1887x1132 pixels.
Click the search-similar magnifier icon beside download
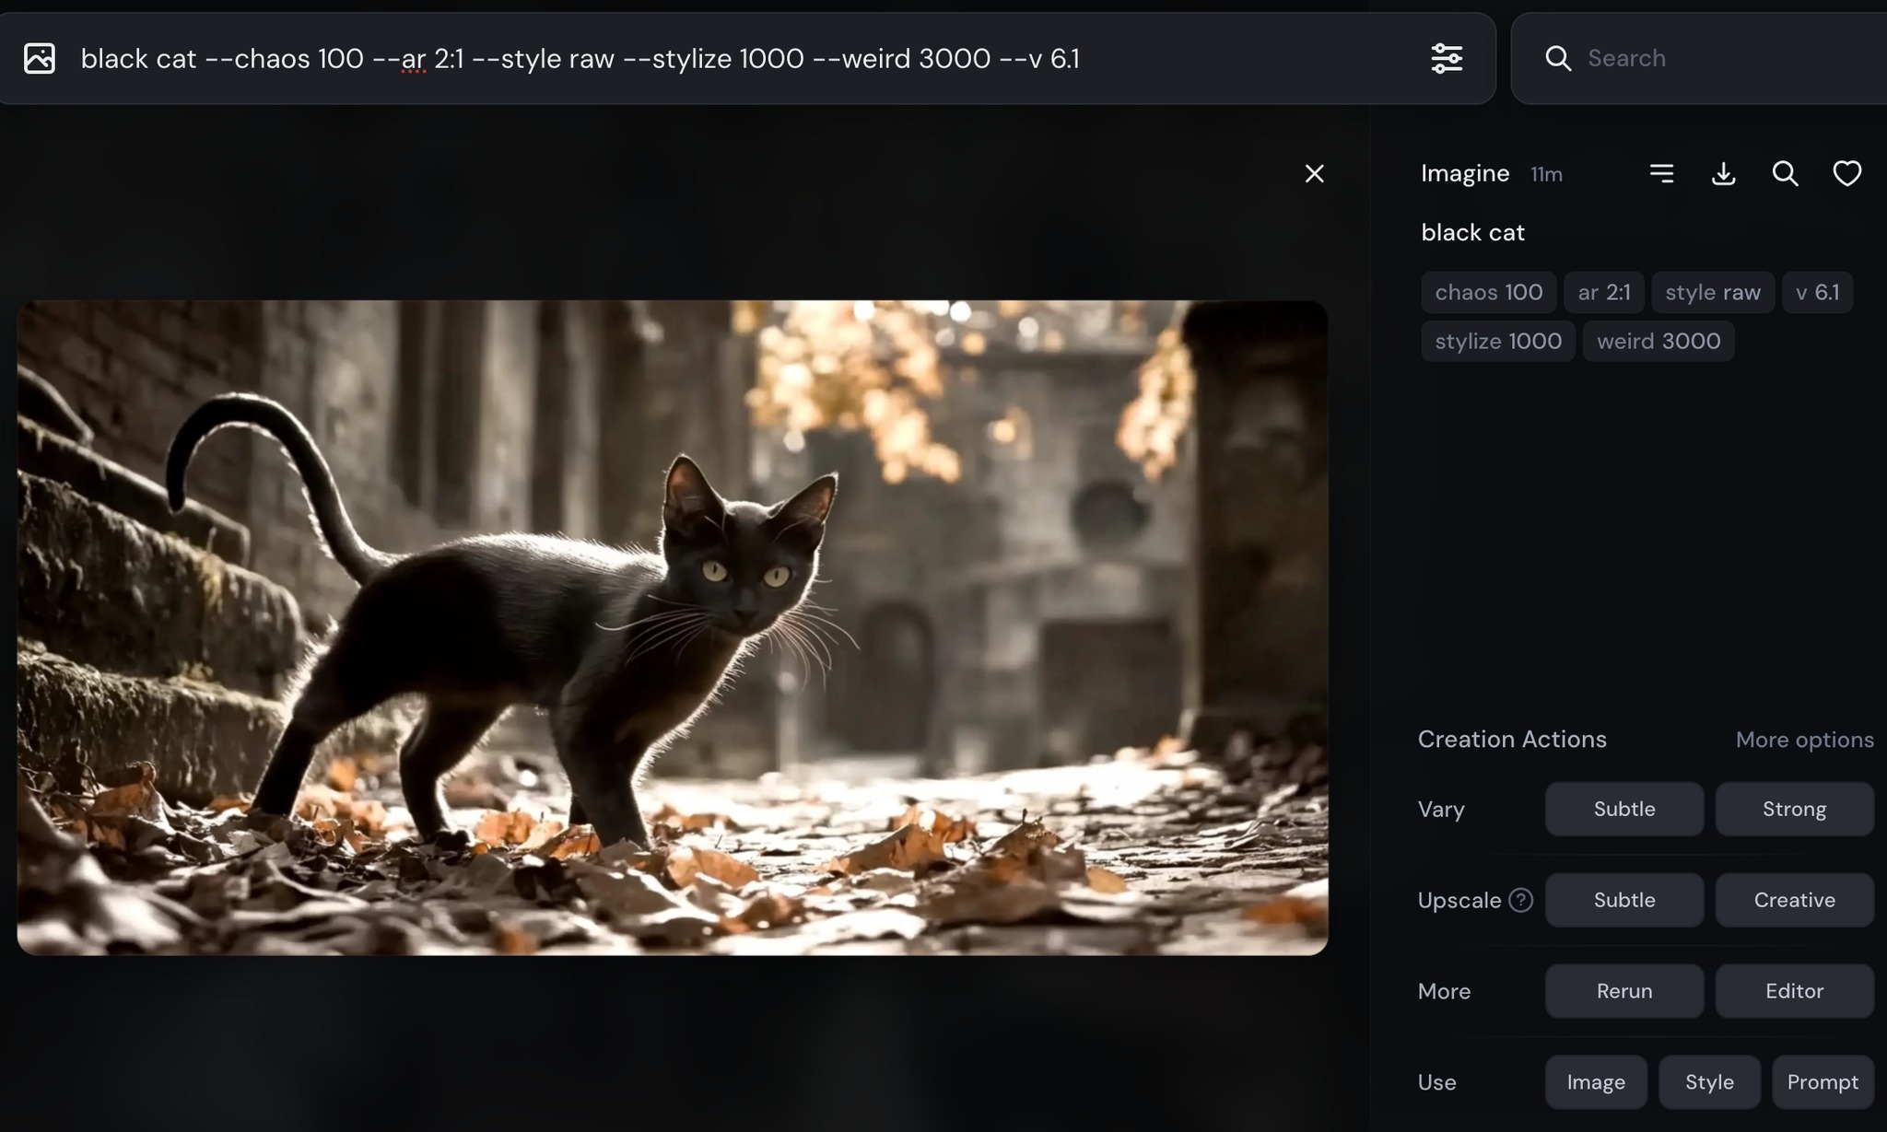tap(1785, 173)
